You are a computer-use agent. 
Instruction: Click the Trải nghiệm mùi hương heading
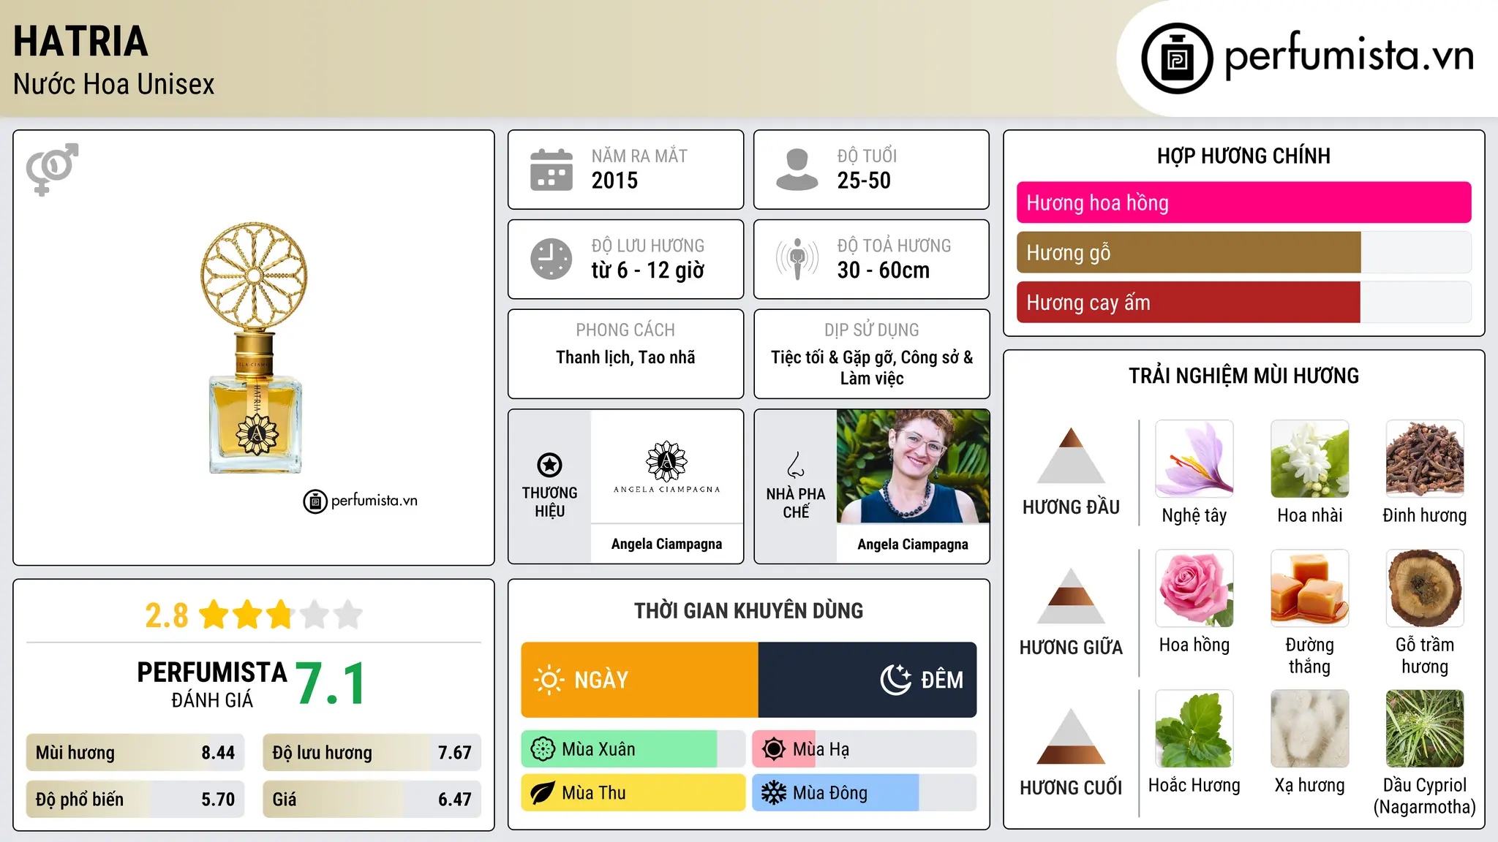tap(1244, 376)
